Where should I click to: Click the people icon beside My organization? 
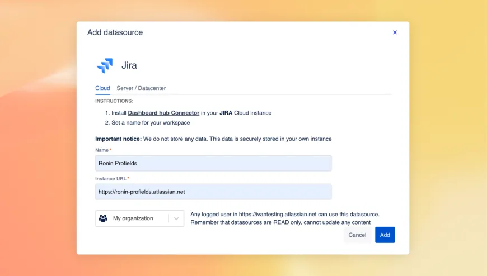tap(103, 218)
